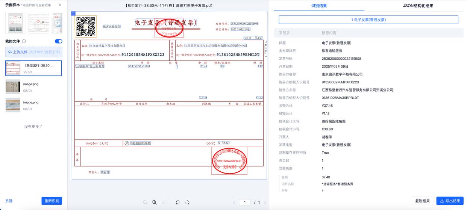The image size is (467, 210).
Task: Go to previous page arrow
Action: pos(234,202)
